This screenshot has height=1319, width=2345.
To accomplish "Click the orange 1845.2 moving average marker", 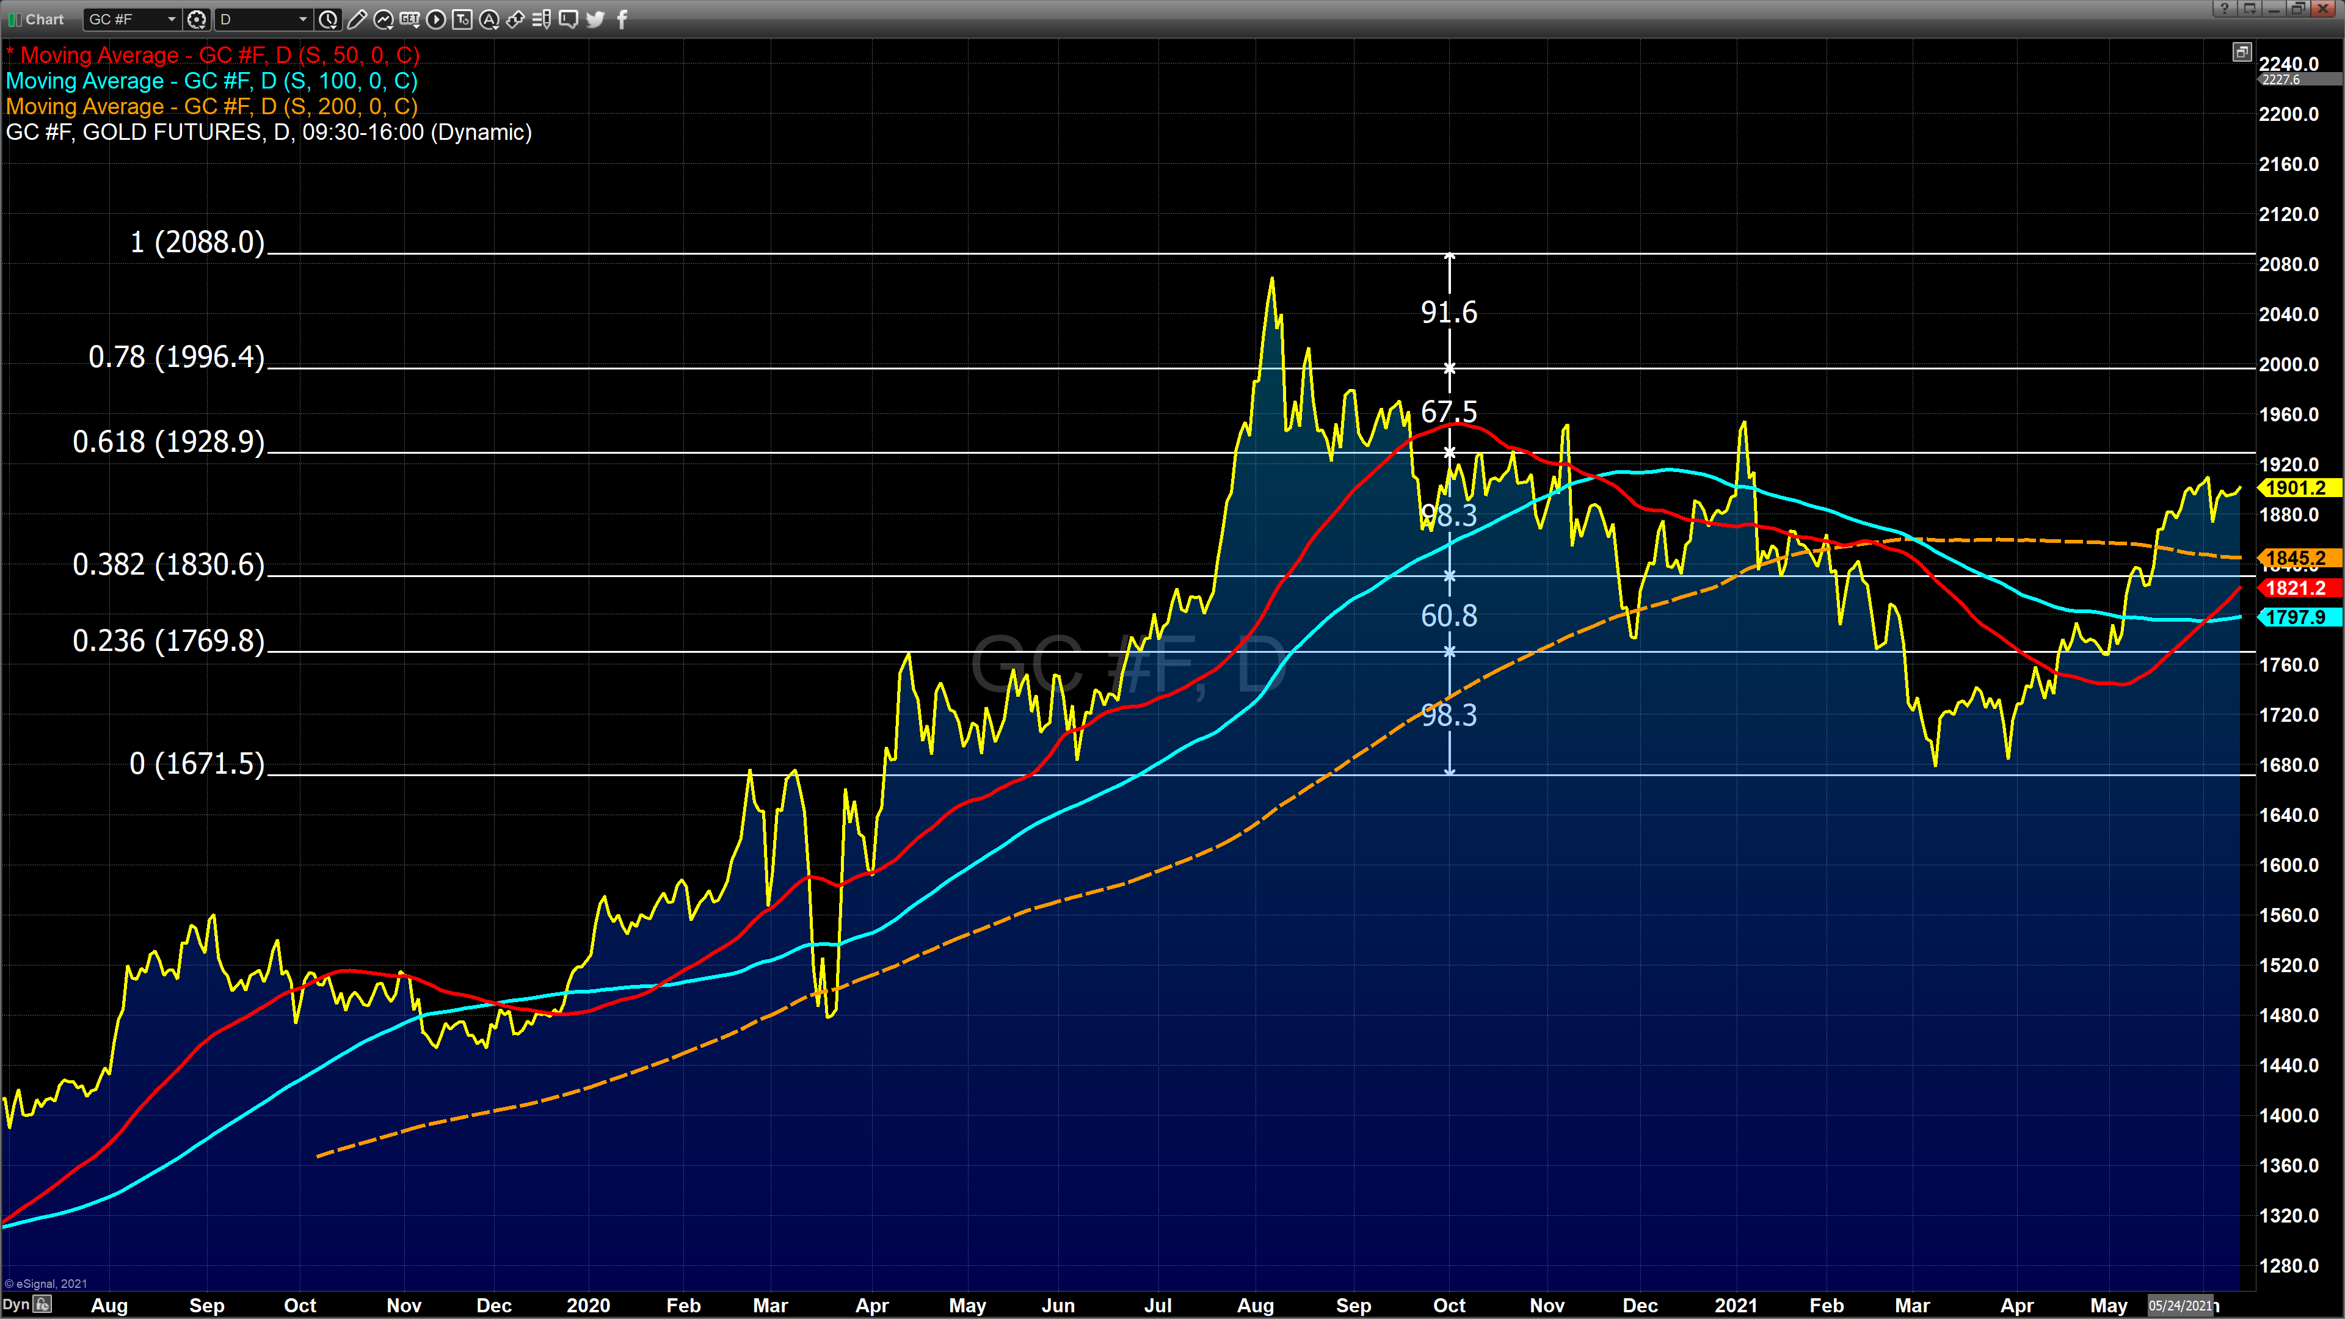I will pos(2299,558).
